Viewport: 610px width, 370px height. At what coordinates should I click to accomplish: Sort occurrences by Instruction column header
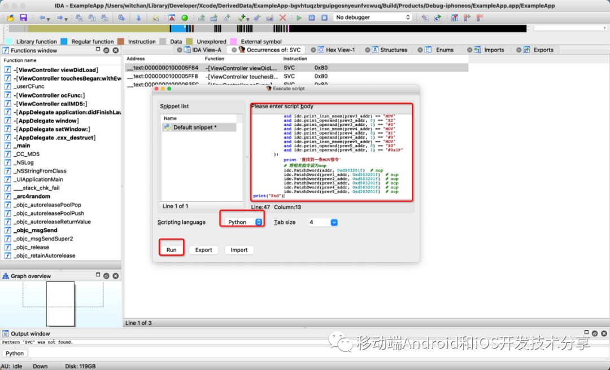pos(374,59)
